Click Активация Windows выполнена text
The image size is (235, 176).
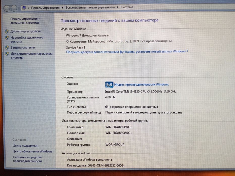89,160
